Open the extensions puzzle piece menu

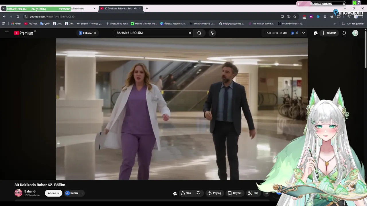[339, 17]
